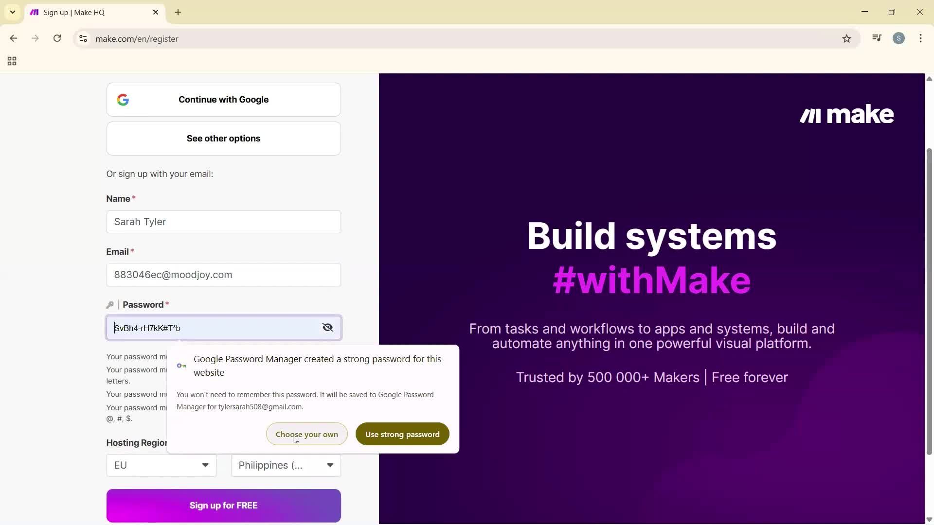Click See other options
The width and height of the screenshot is (934, 525).
click(x=223, y=138)
